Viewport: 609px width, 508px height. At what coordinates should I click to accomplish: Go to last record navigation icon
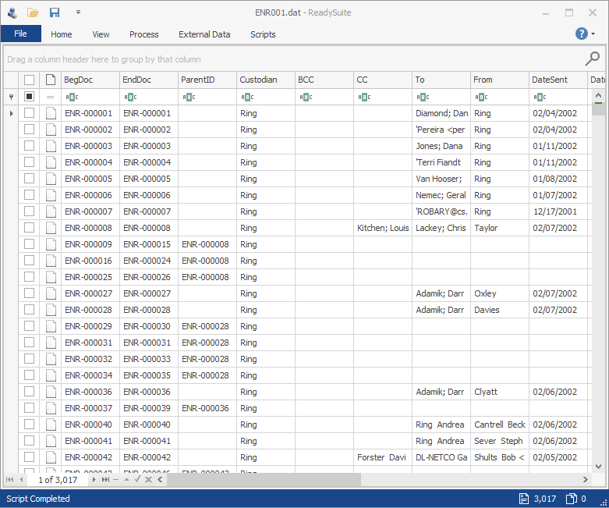105,480
